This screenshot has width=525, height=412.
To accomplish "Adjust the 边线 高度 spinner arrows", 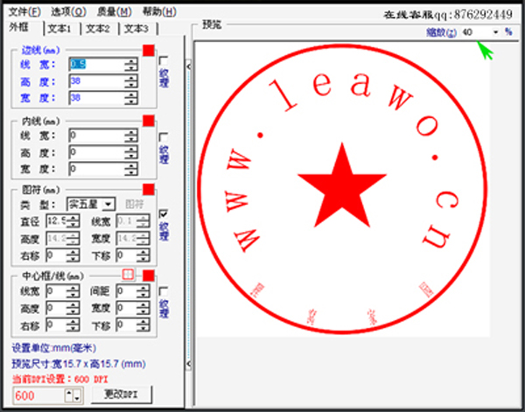I will coord(131,81).
